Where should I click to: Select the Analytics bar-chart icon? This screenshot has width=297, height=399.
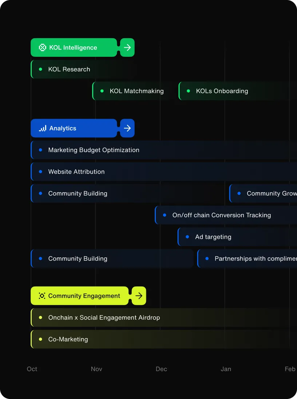coord(42,128)
